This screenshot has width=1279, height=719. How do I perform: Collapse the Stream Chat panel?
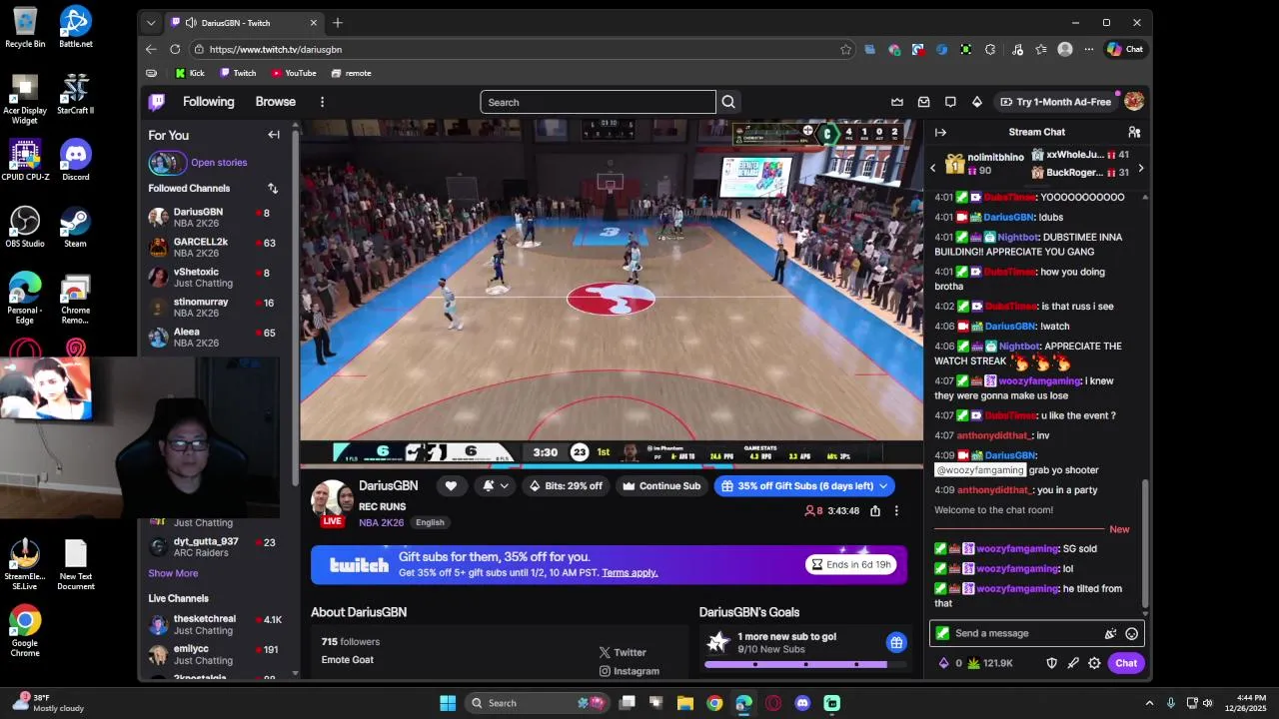[940, 132]
